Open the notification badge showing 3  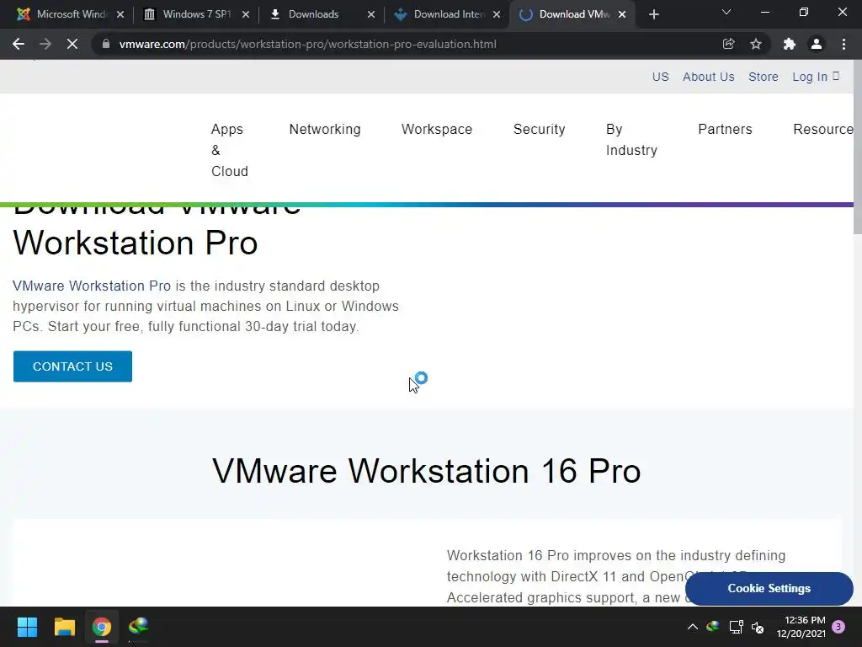838,627
